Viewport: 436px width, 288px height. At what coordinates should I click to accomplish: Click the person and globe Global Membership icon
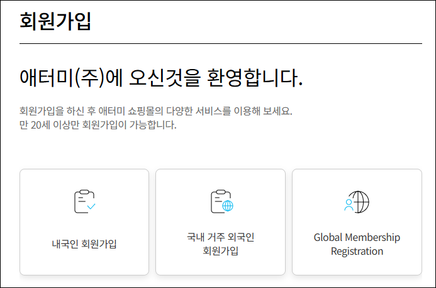coord(357,202)
